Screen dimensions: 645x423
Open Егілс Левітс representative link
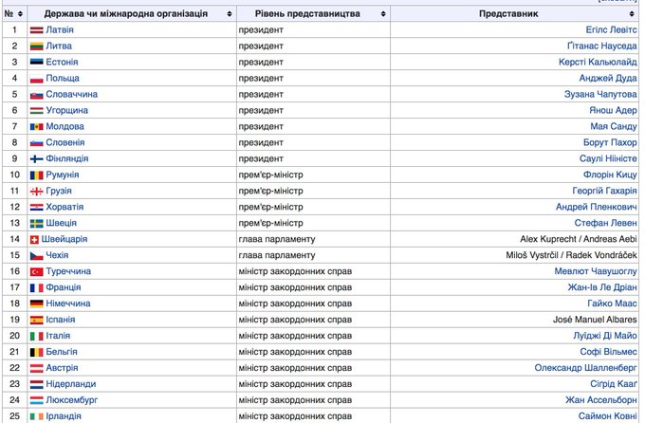click(611, 30)
